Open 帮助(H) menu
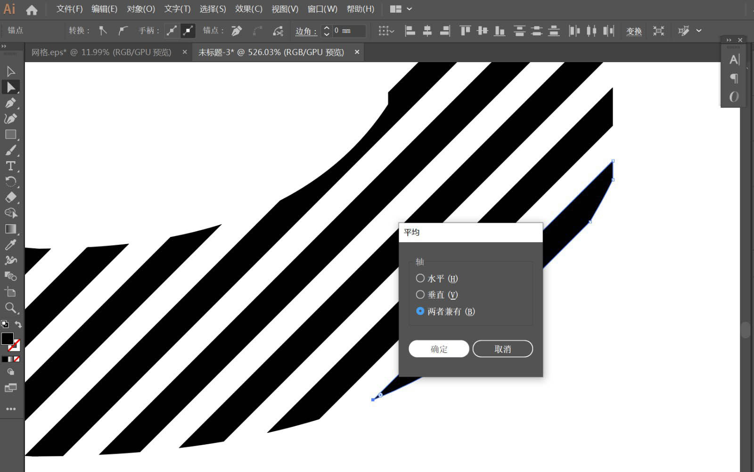 361,9
